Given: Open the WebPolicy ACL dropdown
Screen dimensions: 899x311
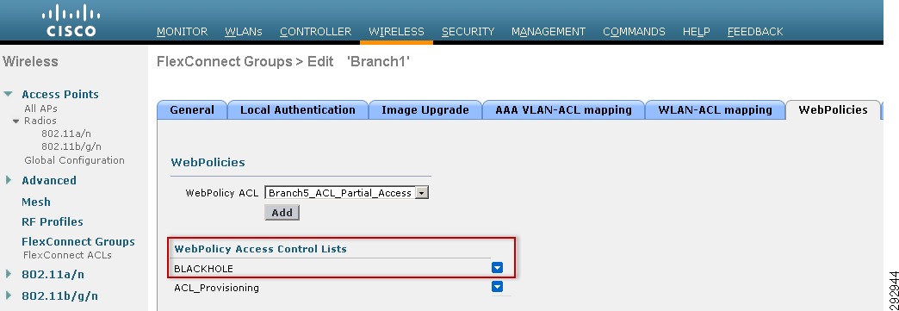Looking at the screenshot, I should (346, 193).
